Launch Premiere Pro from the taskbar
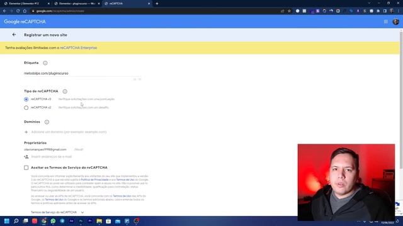The height and width of the screenshot is (226, 403). tap(90, 221)
